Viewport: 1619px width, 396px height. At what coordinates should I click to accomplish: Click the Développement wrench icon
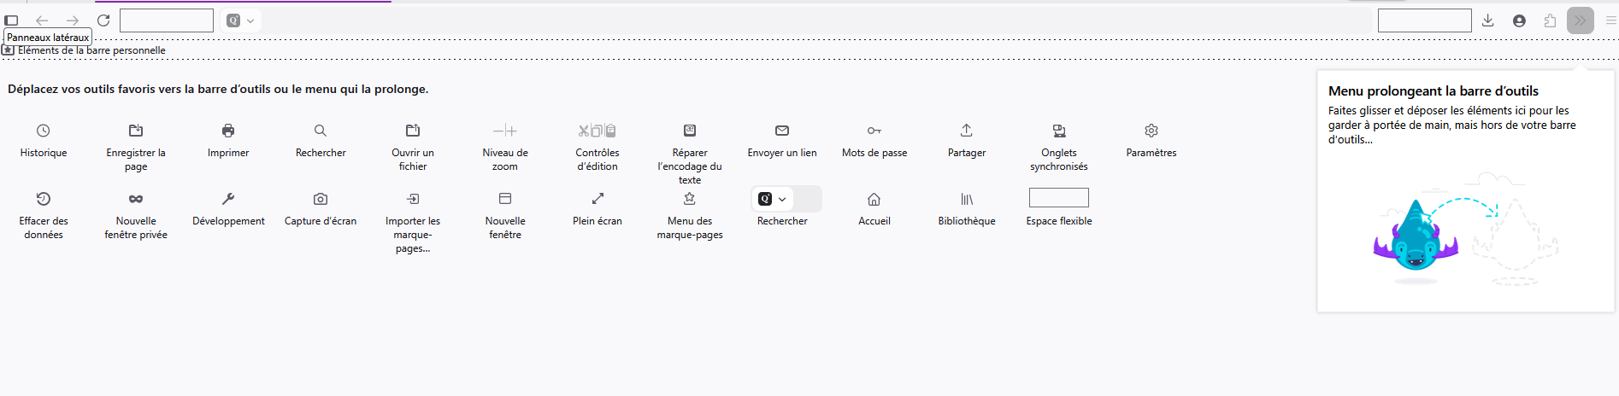pos(228,199)
